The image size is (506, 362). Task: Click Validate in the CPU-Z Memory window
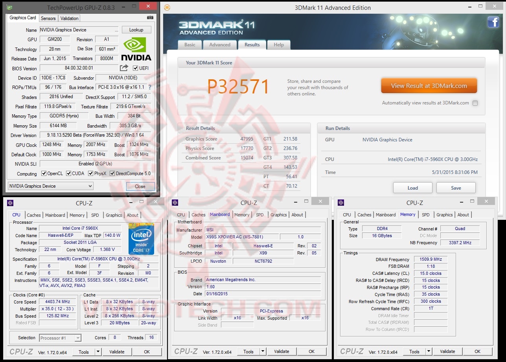pos(447,351)
